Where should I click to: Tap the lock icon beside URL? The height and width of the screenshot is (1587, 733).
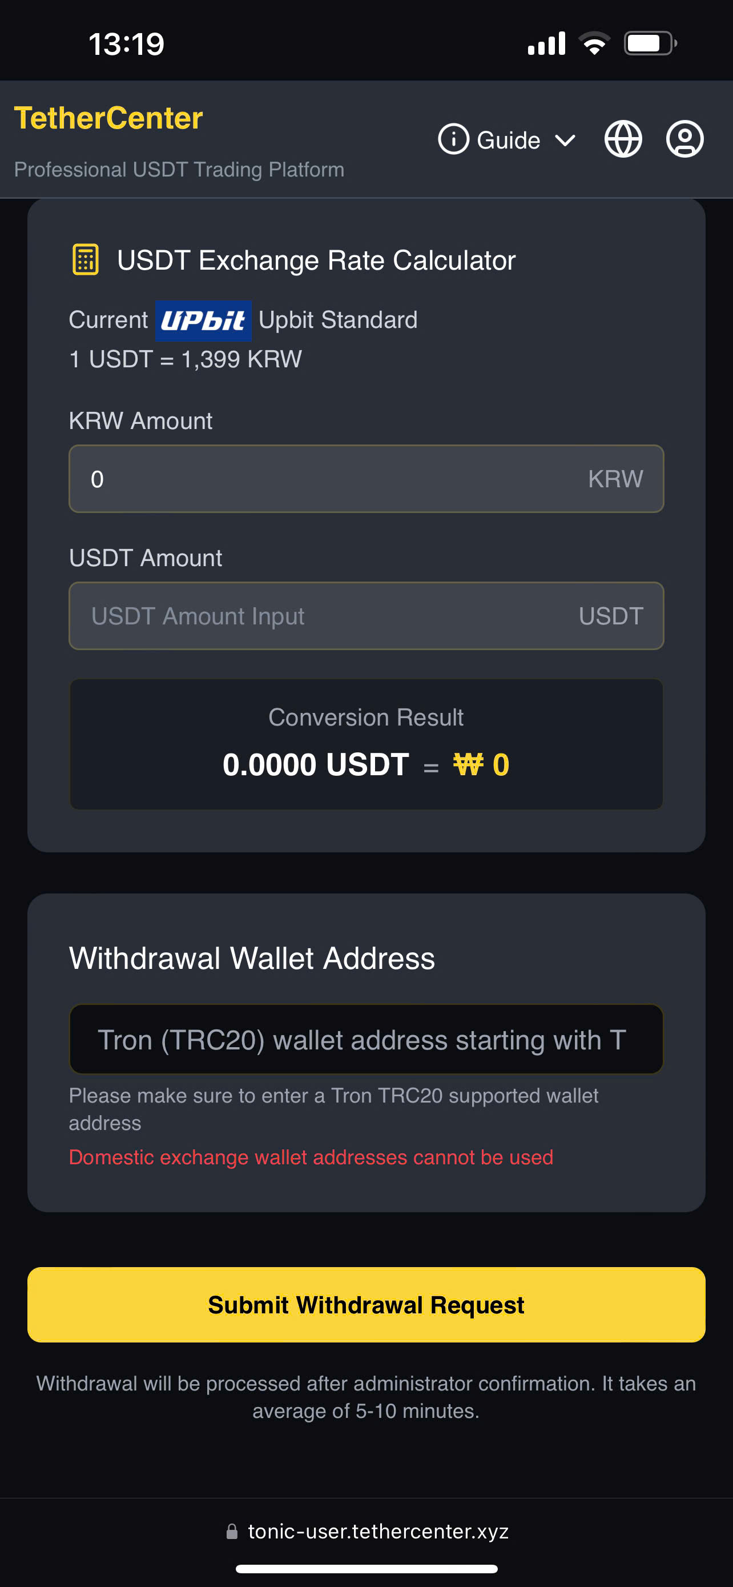click(232, 1531)
